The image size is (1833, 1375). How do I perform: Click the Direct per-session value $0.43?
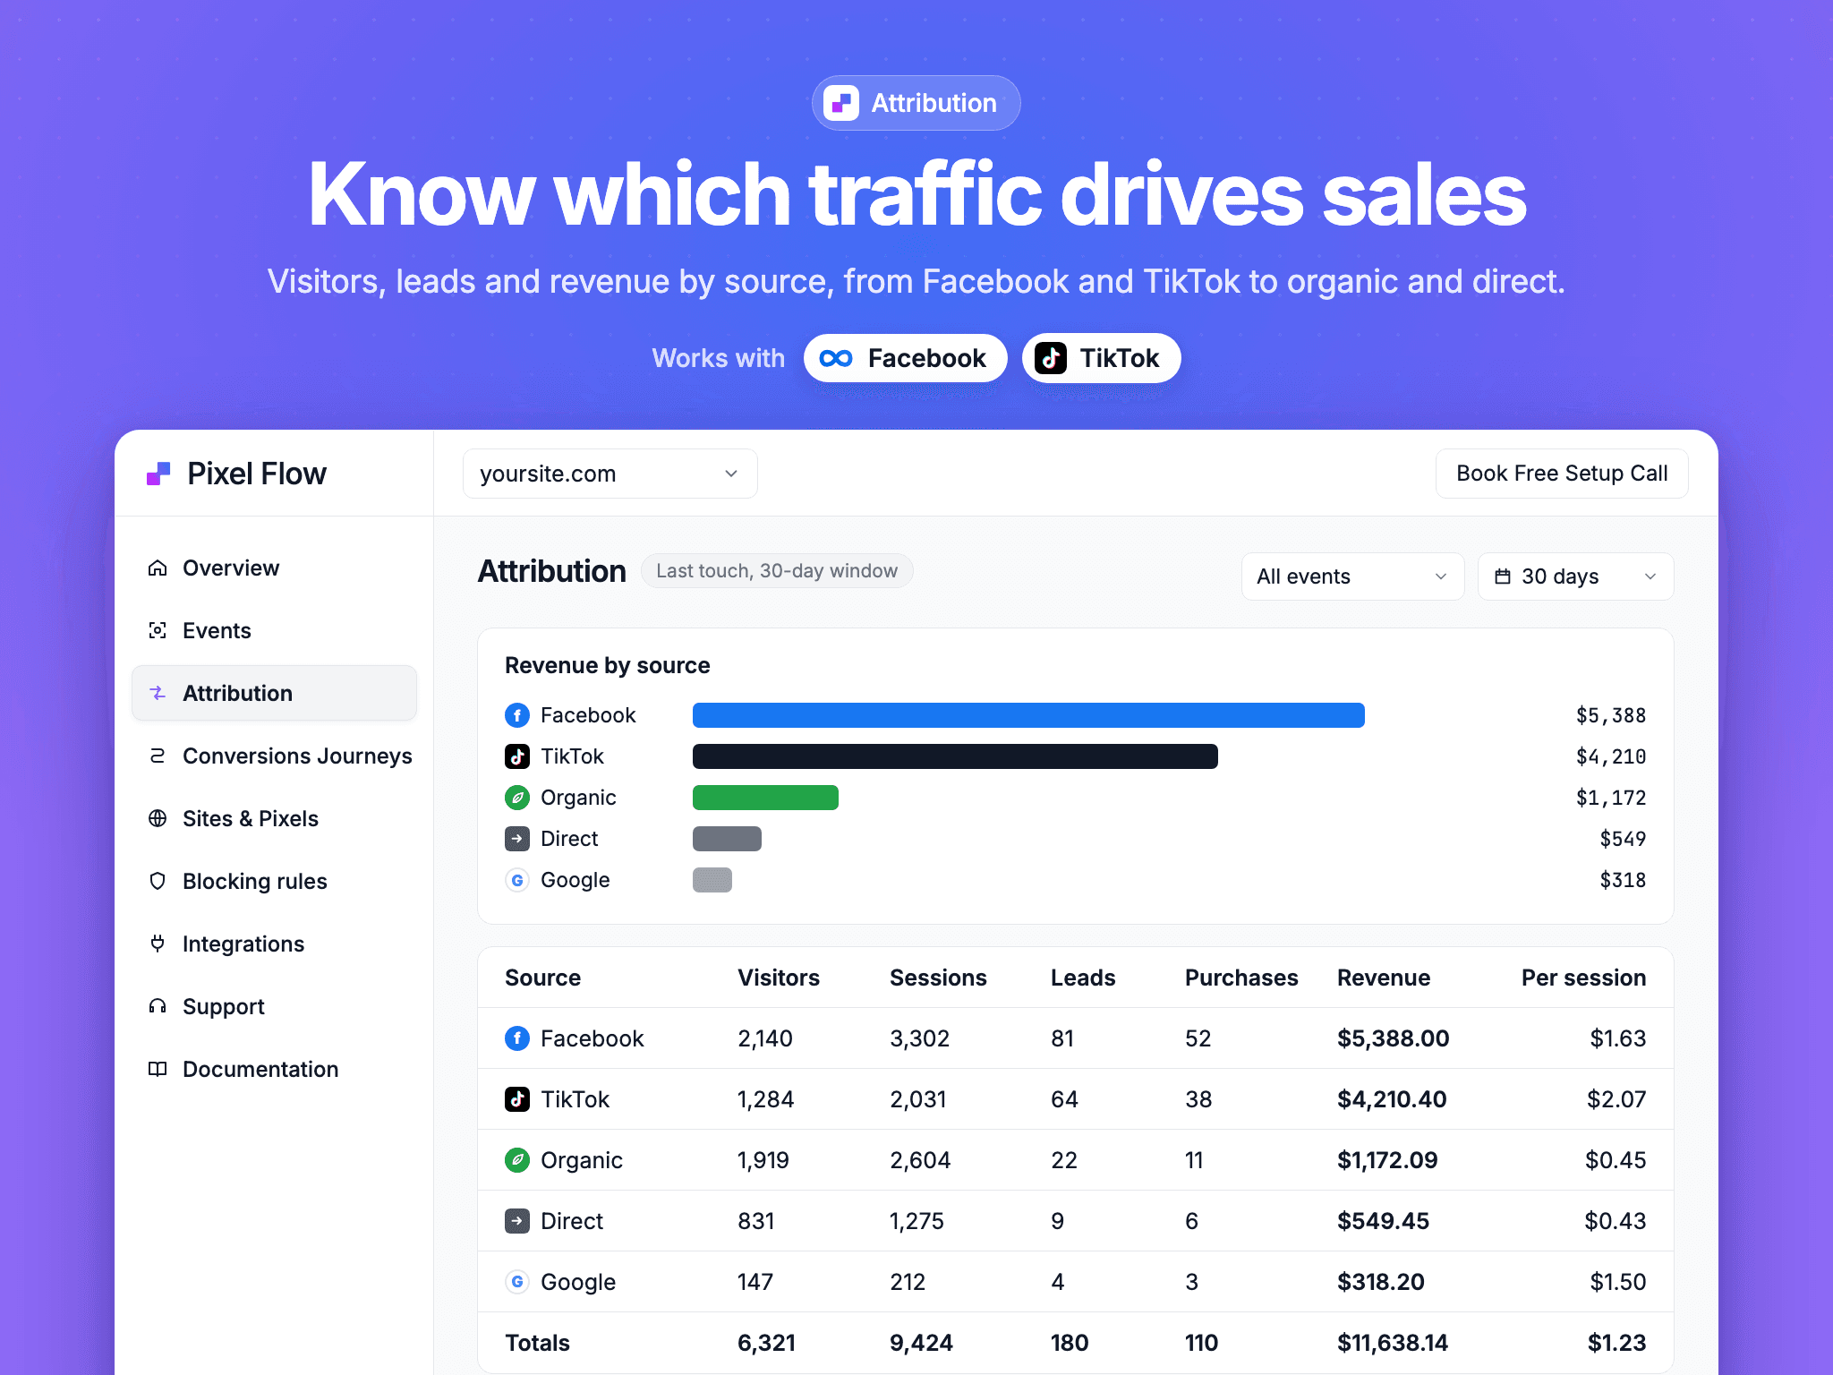tap(1616, 1221)
